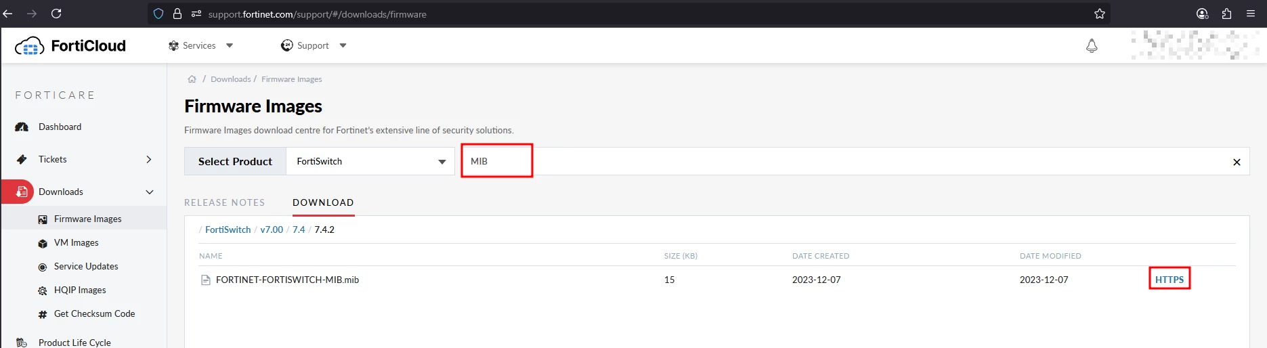Open HQIP Images in sidebar

click(x=80, y=290)
